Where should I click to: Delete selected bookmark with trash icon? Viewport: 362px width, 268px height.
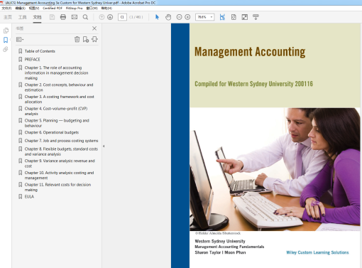click(77, 39)
